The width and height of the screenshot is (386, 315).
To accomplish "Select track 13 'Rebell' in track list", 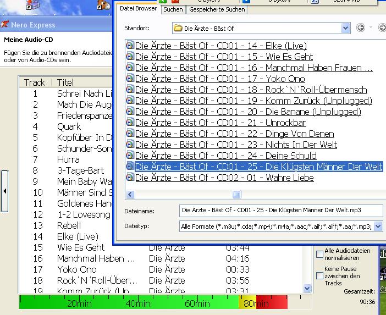I will click(x=69, y=225).
